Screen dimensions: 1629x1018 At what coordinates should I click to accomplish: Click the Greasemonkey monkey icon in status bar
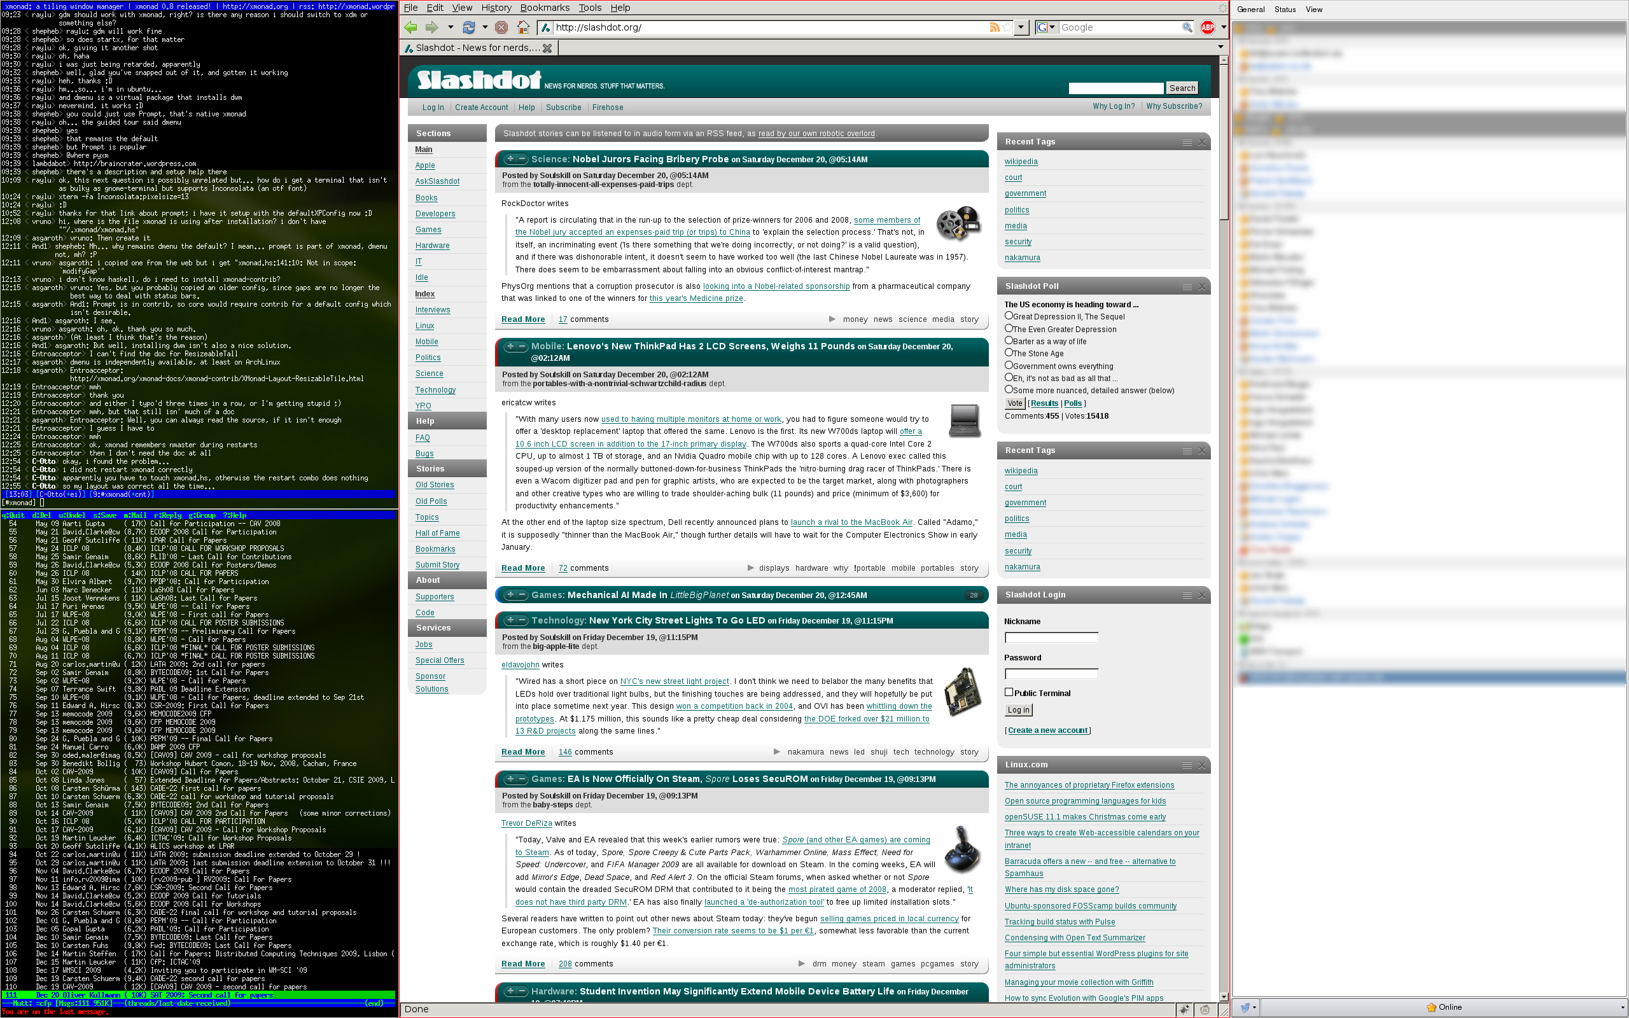1205,1009
